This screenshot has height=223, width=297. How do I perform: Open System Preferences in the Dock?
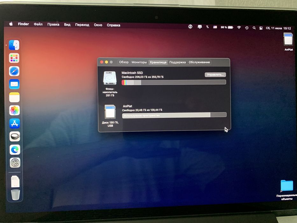(15, 162)
